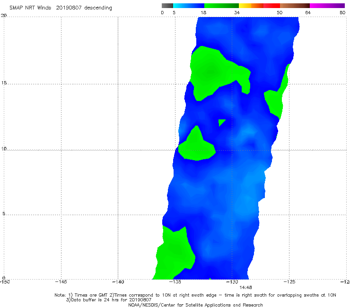Click the latitude axis label 15
This screenshot has width=350, height=308.
click(4, 83)
